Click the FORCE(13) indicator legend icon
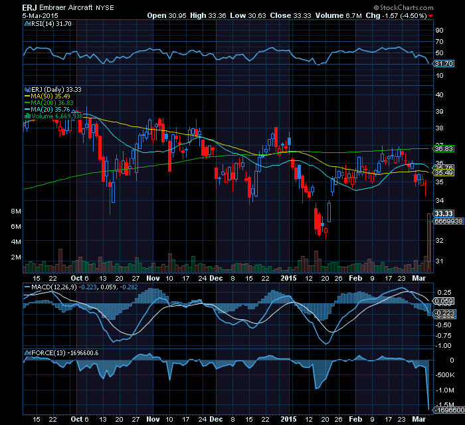The height and width of the screenshot is (425, 465). (27, 353)
